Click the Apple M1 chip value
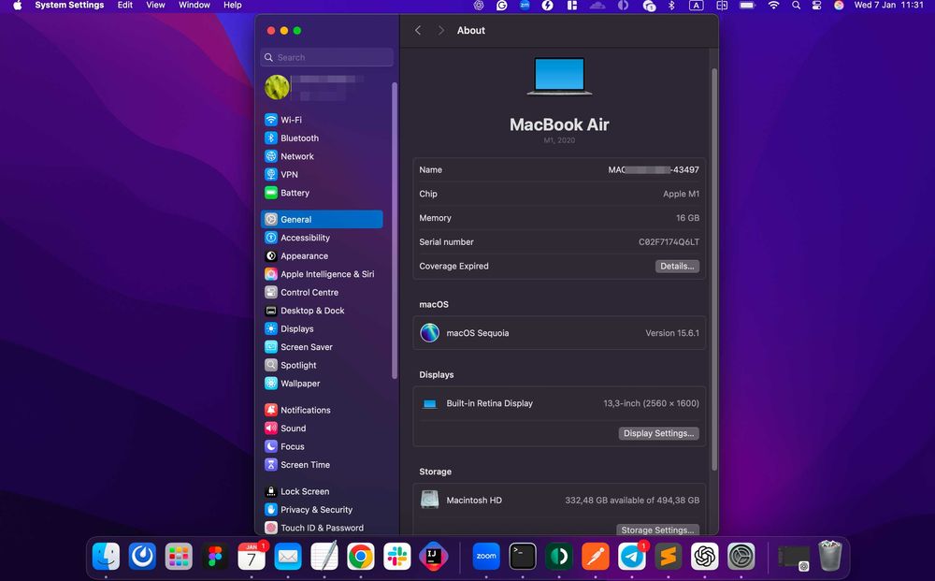Viewport: 935px width, 581px height. coord(681,194)
